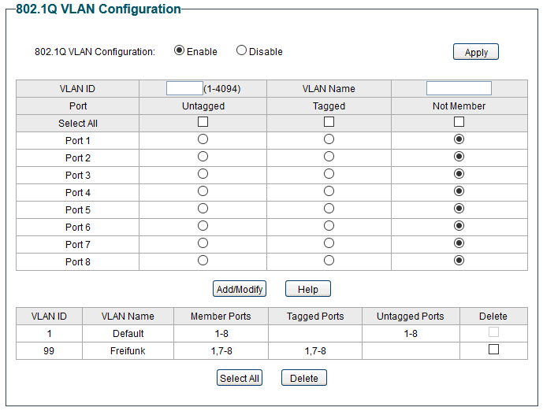Tick delete checkbox for Freifunk VLAN
This screenshot has height=411, width=543.
tap(493, 350)
